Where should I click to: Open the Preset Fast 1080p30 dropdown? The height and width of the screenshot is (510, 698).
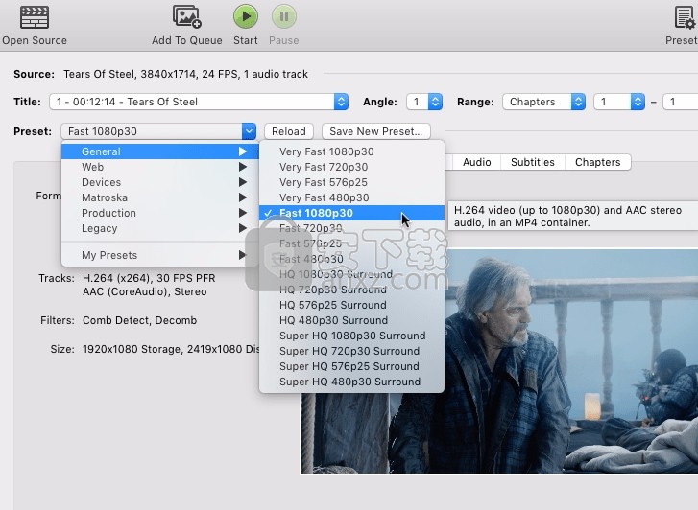pyautogui.click(x=158, y=131)
